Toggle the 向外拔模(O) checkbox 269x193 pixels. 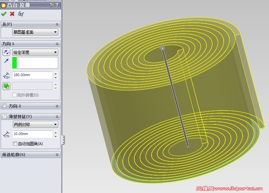click(15, 95)
